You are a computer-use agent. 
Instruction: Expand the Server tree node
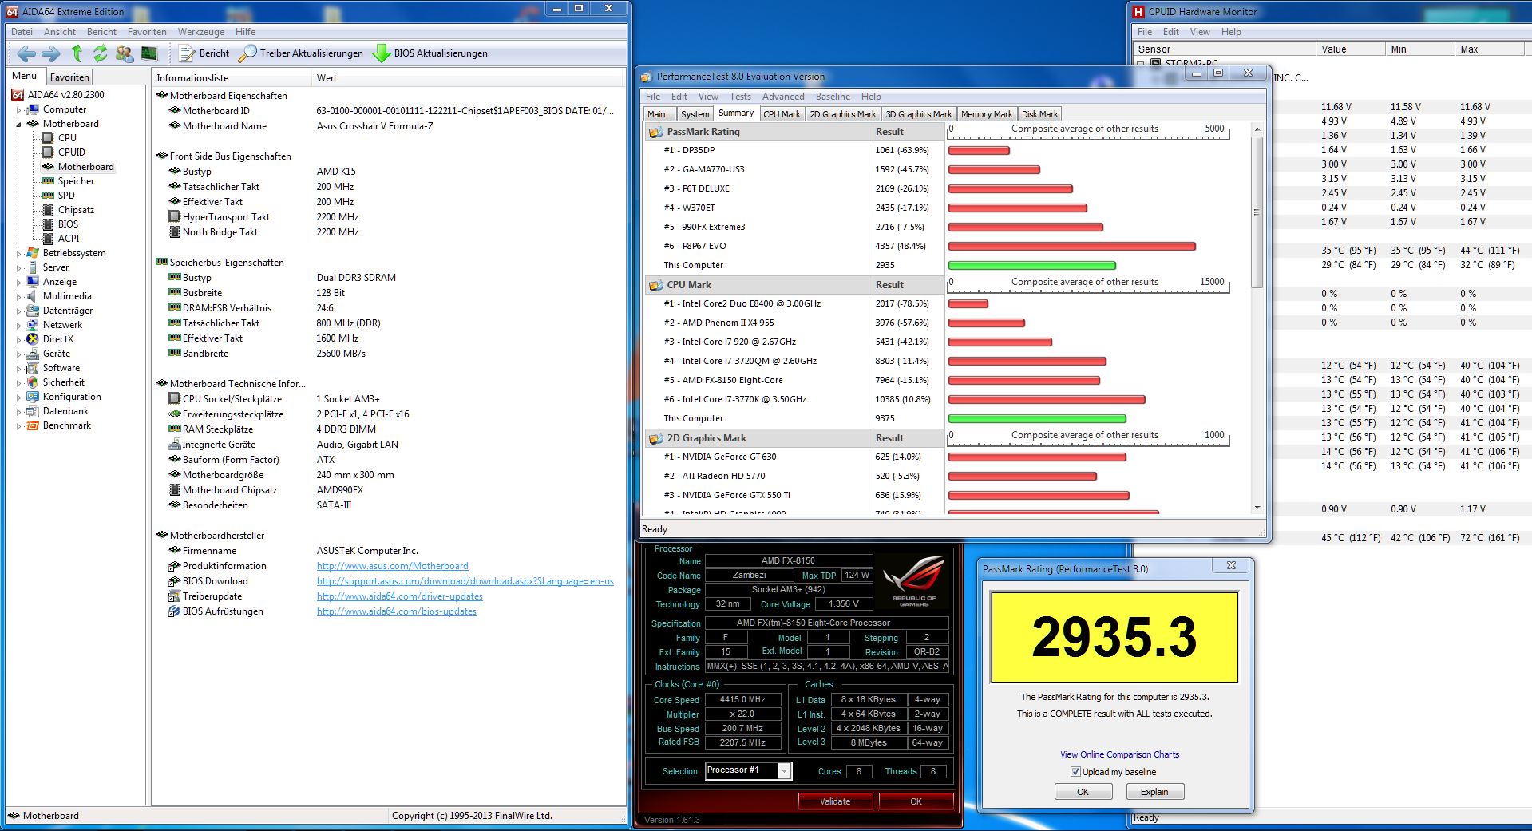pyautogui.click(x=18, y=268)
